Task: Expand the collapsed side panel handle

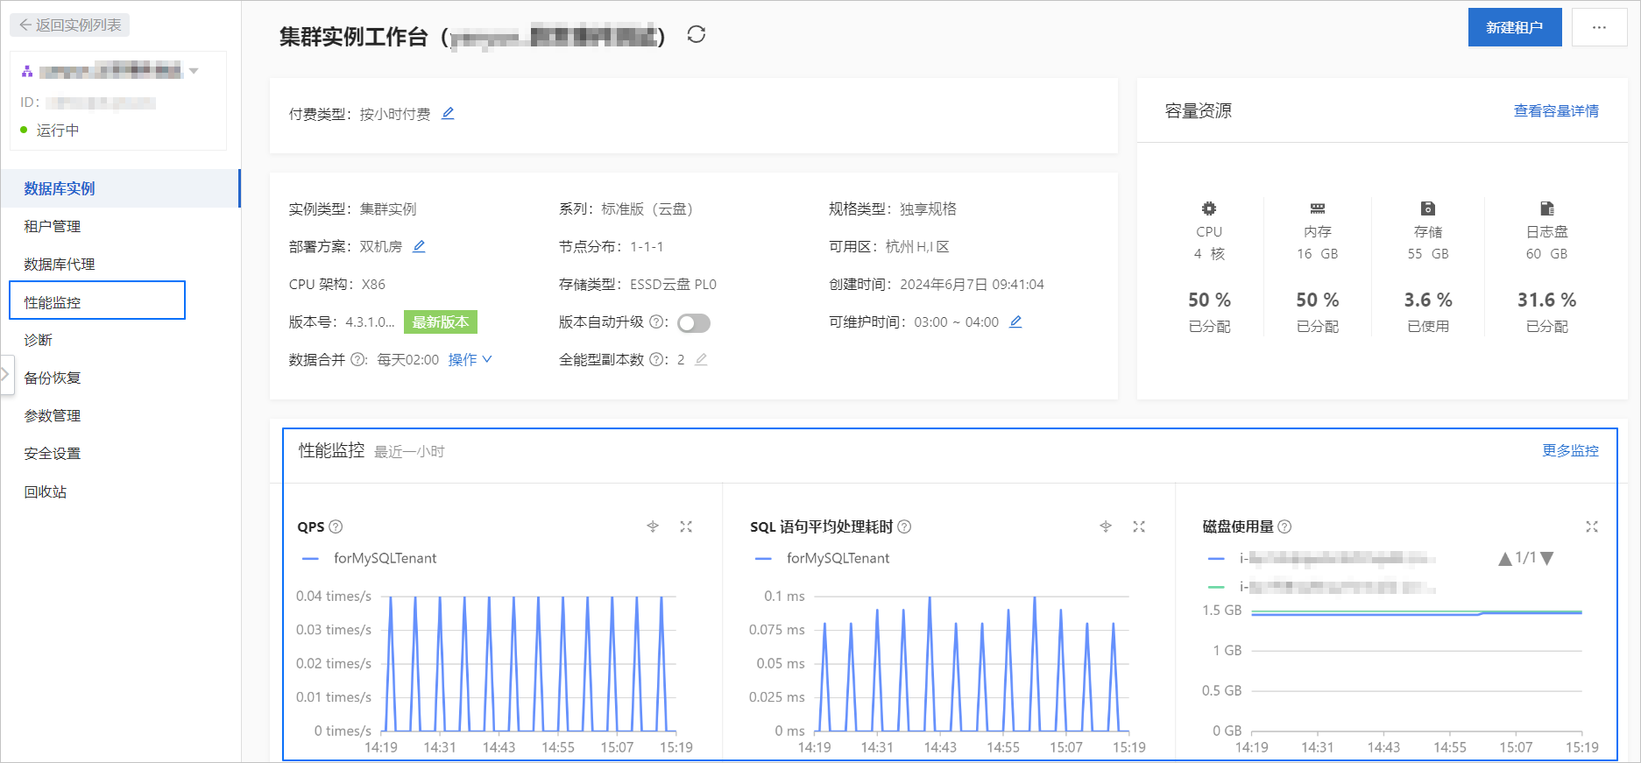Action: pos(5,374)
